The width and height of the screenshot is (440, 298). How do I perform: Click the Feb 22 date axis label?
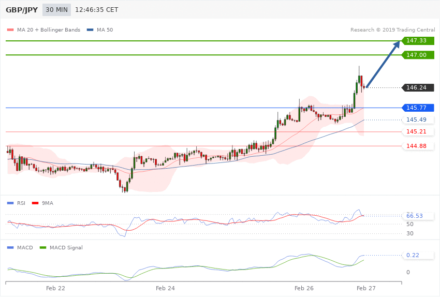tap(55, 288)
